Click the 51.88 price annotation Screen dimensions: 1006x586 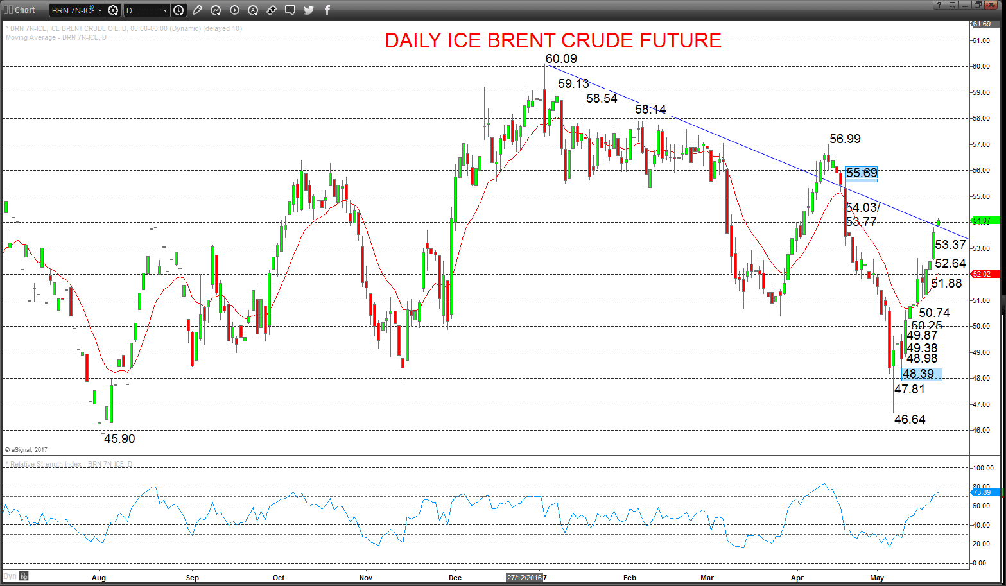946,283
